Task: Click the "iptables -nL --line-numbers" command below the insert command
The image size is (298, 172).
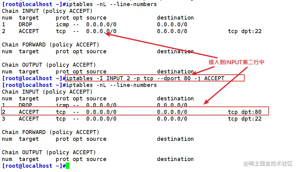Action: coord(111,85)
